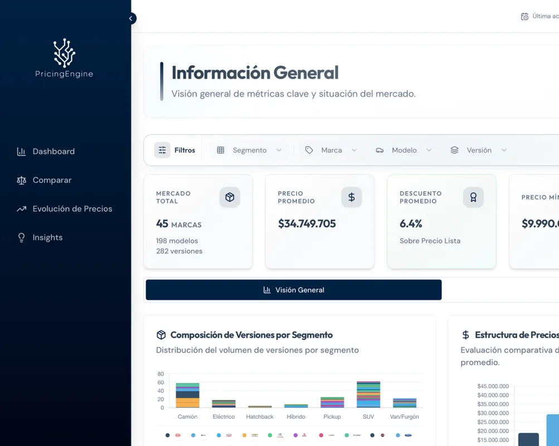This screenshot has width=559, height=446.
Task: Click the 'Información General' heading
Action: point(255,72)
